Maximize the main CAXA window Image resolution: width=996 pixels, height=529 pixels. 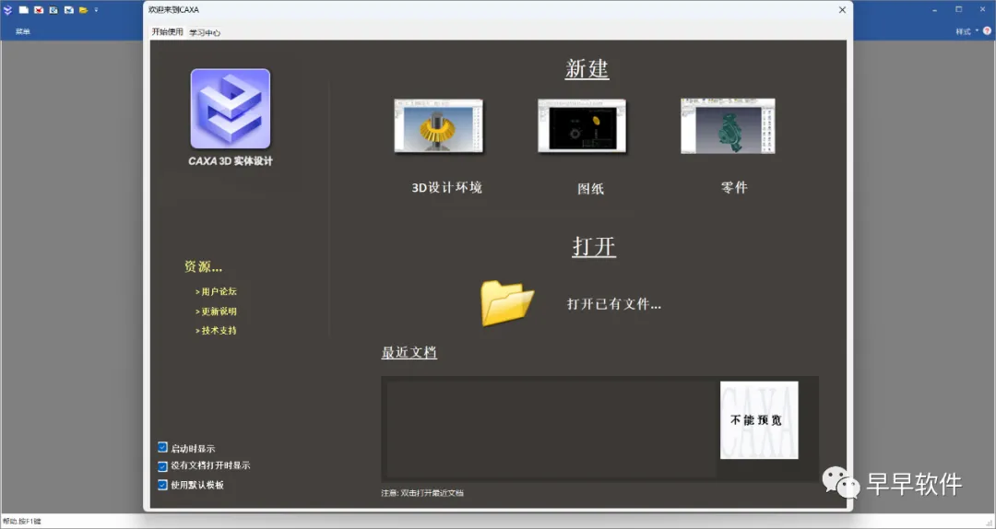point(958,9)
